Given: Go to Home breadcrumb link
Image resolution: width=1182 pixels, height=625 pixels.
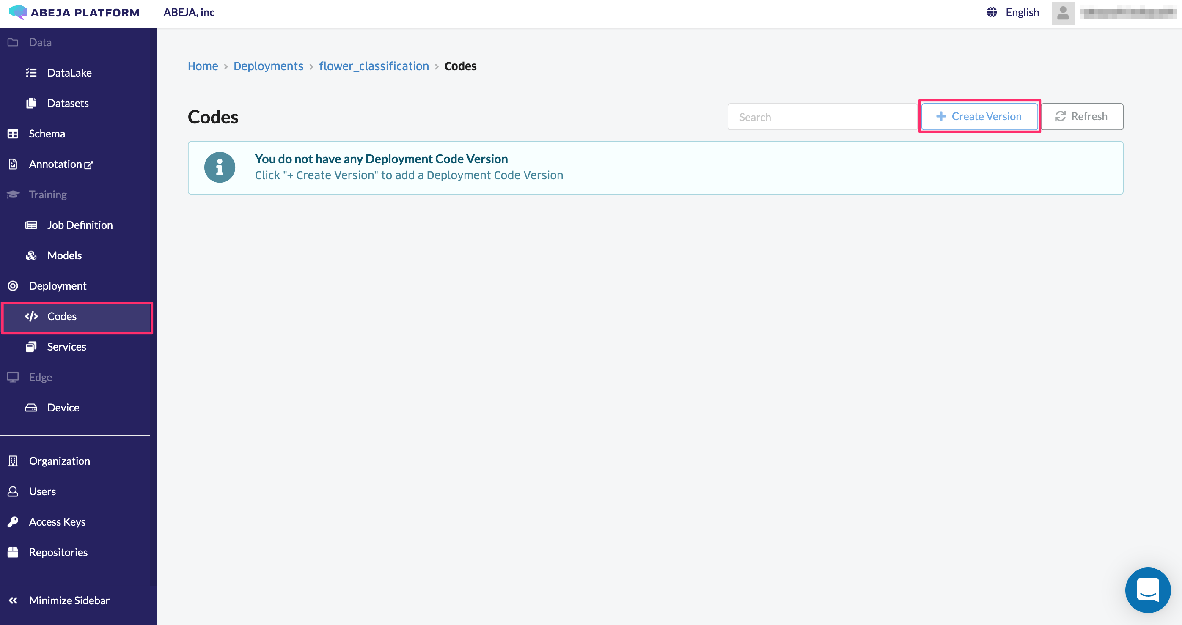Looking at the screenshot, I should (203, 66).
